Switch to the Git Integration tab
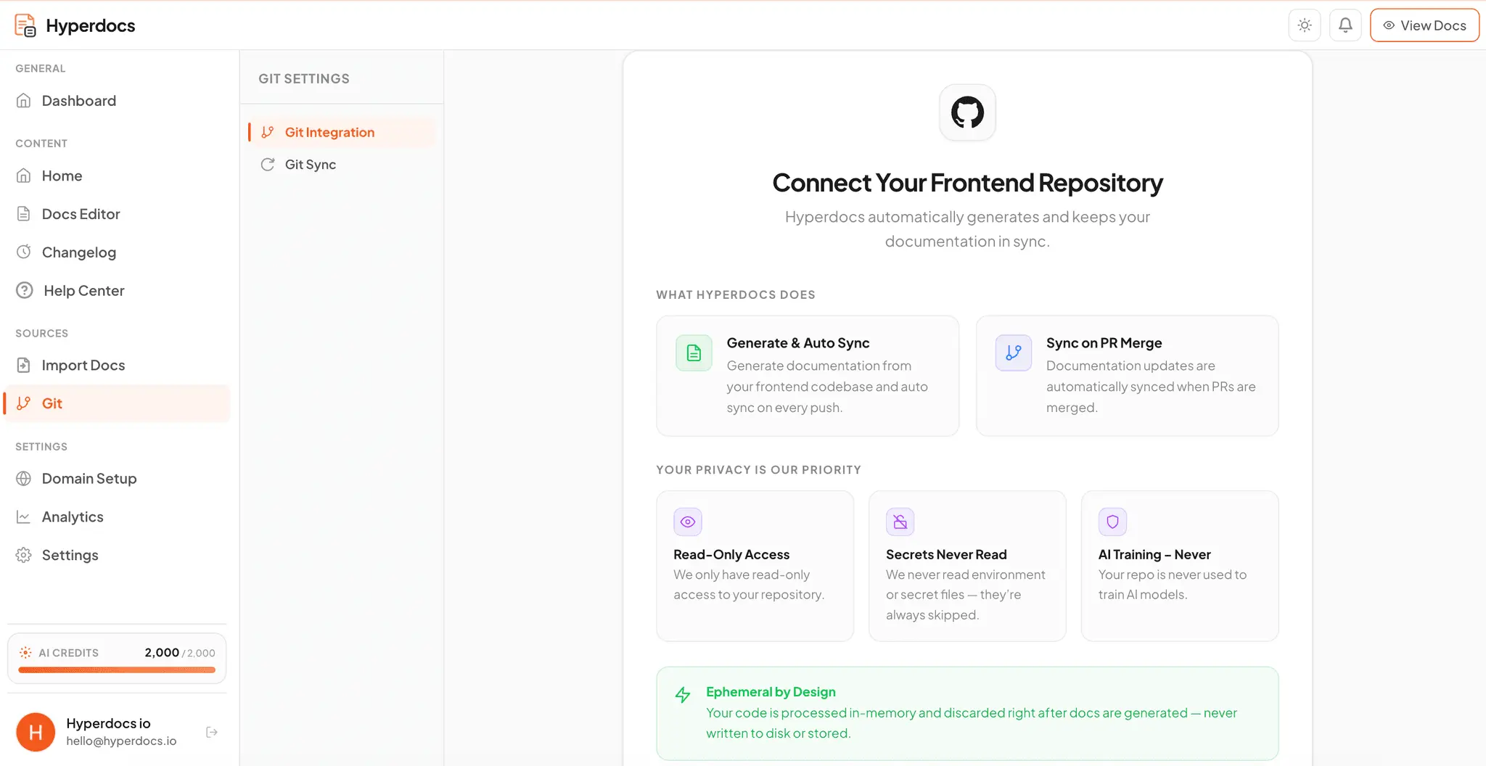The image size is (1486, 766). click(342, 132)
